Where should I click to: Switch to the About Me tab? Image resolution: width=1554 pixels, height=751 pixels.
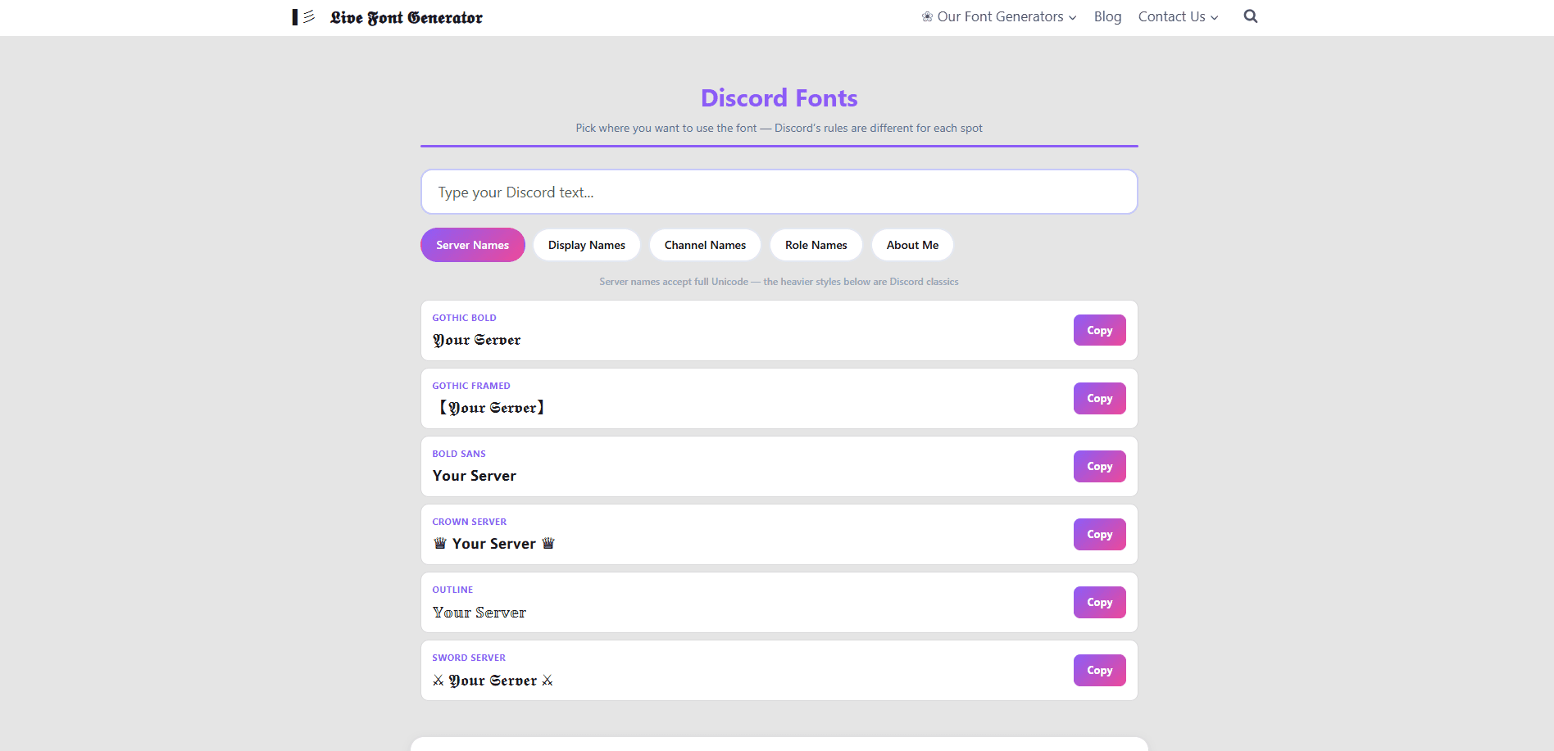coord(912,245)
